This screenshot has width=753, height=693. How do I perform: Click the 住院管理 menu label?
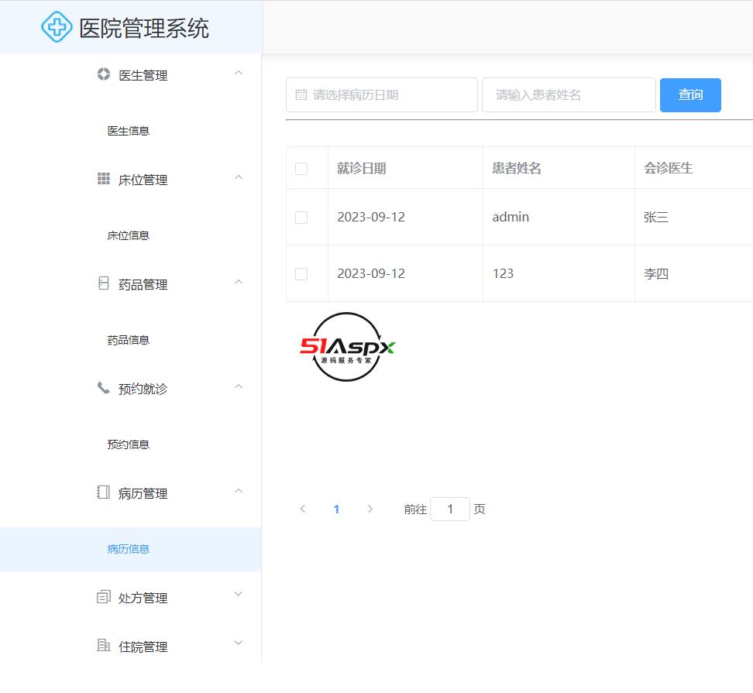click(143, 647)
